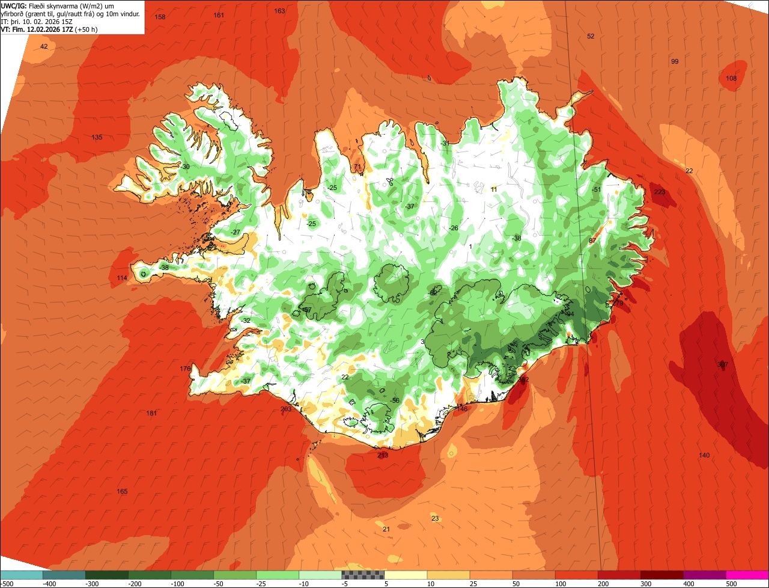
Task: Select the map value 42
Action: tap(44, 46)
